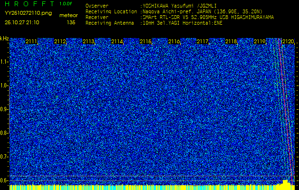Click the 0.9 frequency axis label
The height and width of the screenshot is (190, 299).
point(4,109)
